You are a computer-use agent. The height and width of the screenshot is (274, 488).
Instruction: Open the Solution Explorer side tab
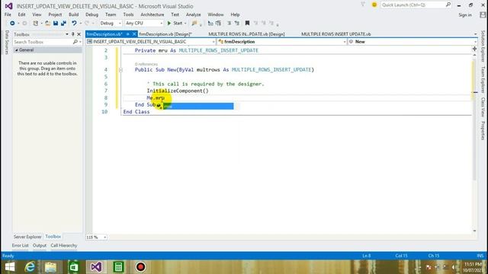tap(483, 46)
